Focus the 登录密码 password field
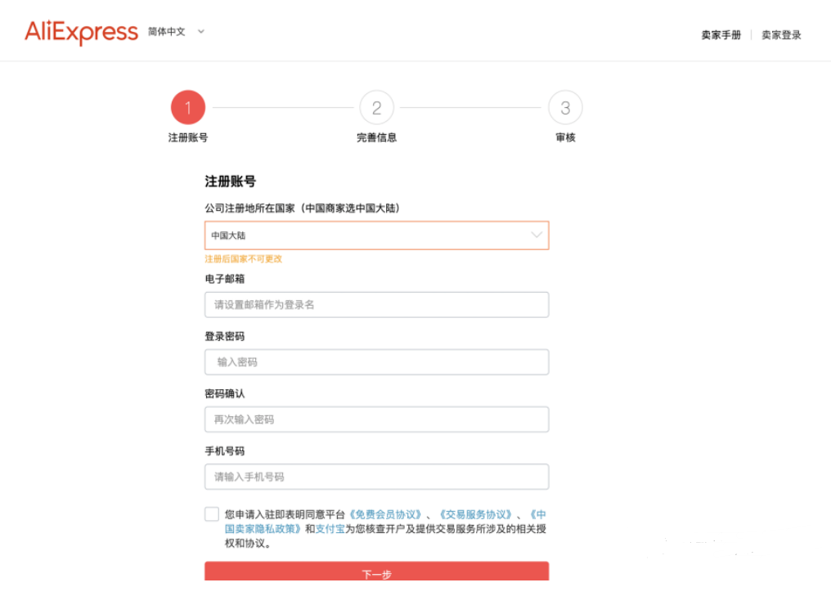Image resolution: width=831 pixels, height=605 pixels. 376,361
